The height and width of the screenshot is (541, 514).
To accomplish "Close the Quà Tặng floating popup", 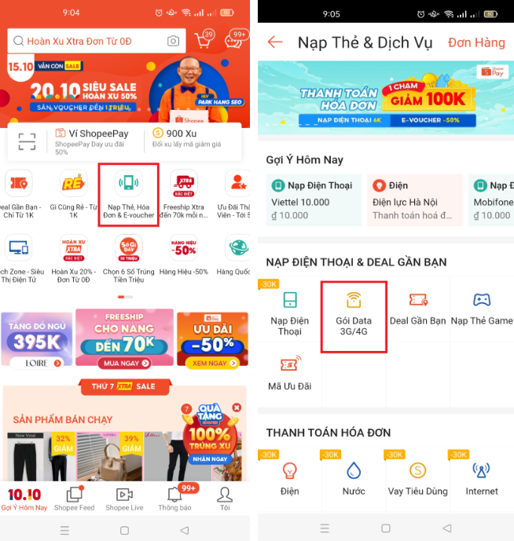I will 237,408.
